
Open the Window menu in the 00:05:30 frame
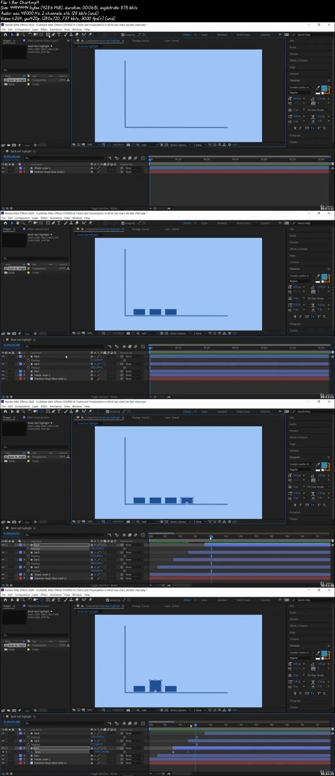point(77,595)
